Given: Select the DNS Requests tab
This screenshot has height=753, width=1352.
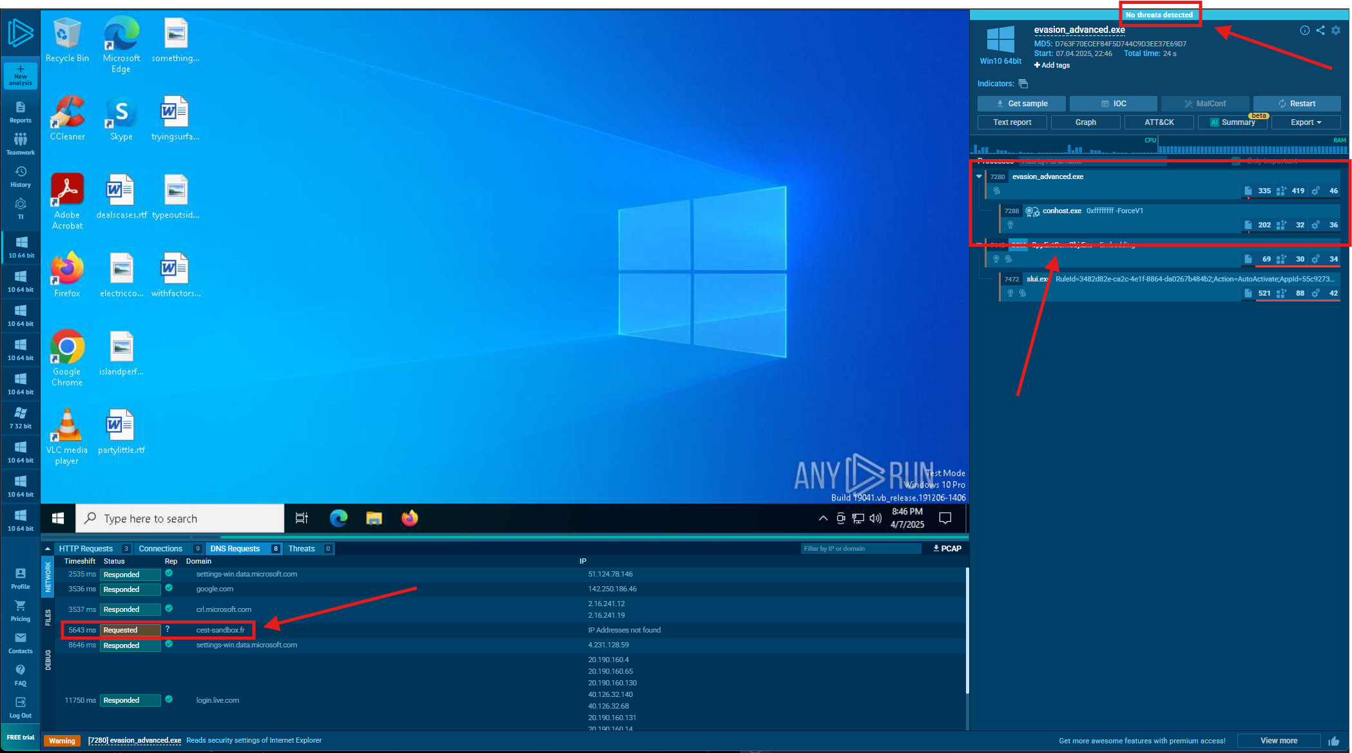Looking at the screenshot, I should (244, 549).
